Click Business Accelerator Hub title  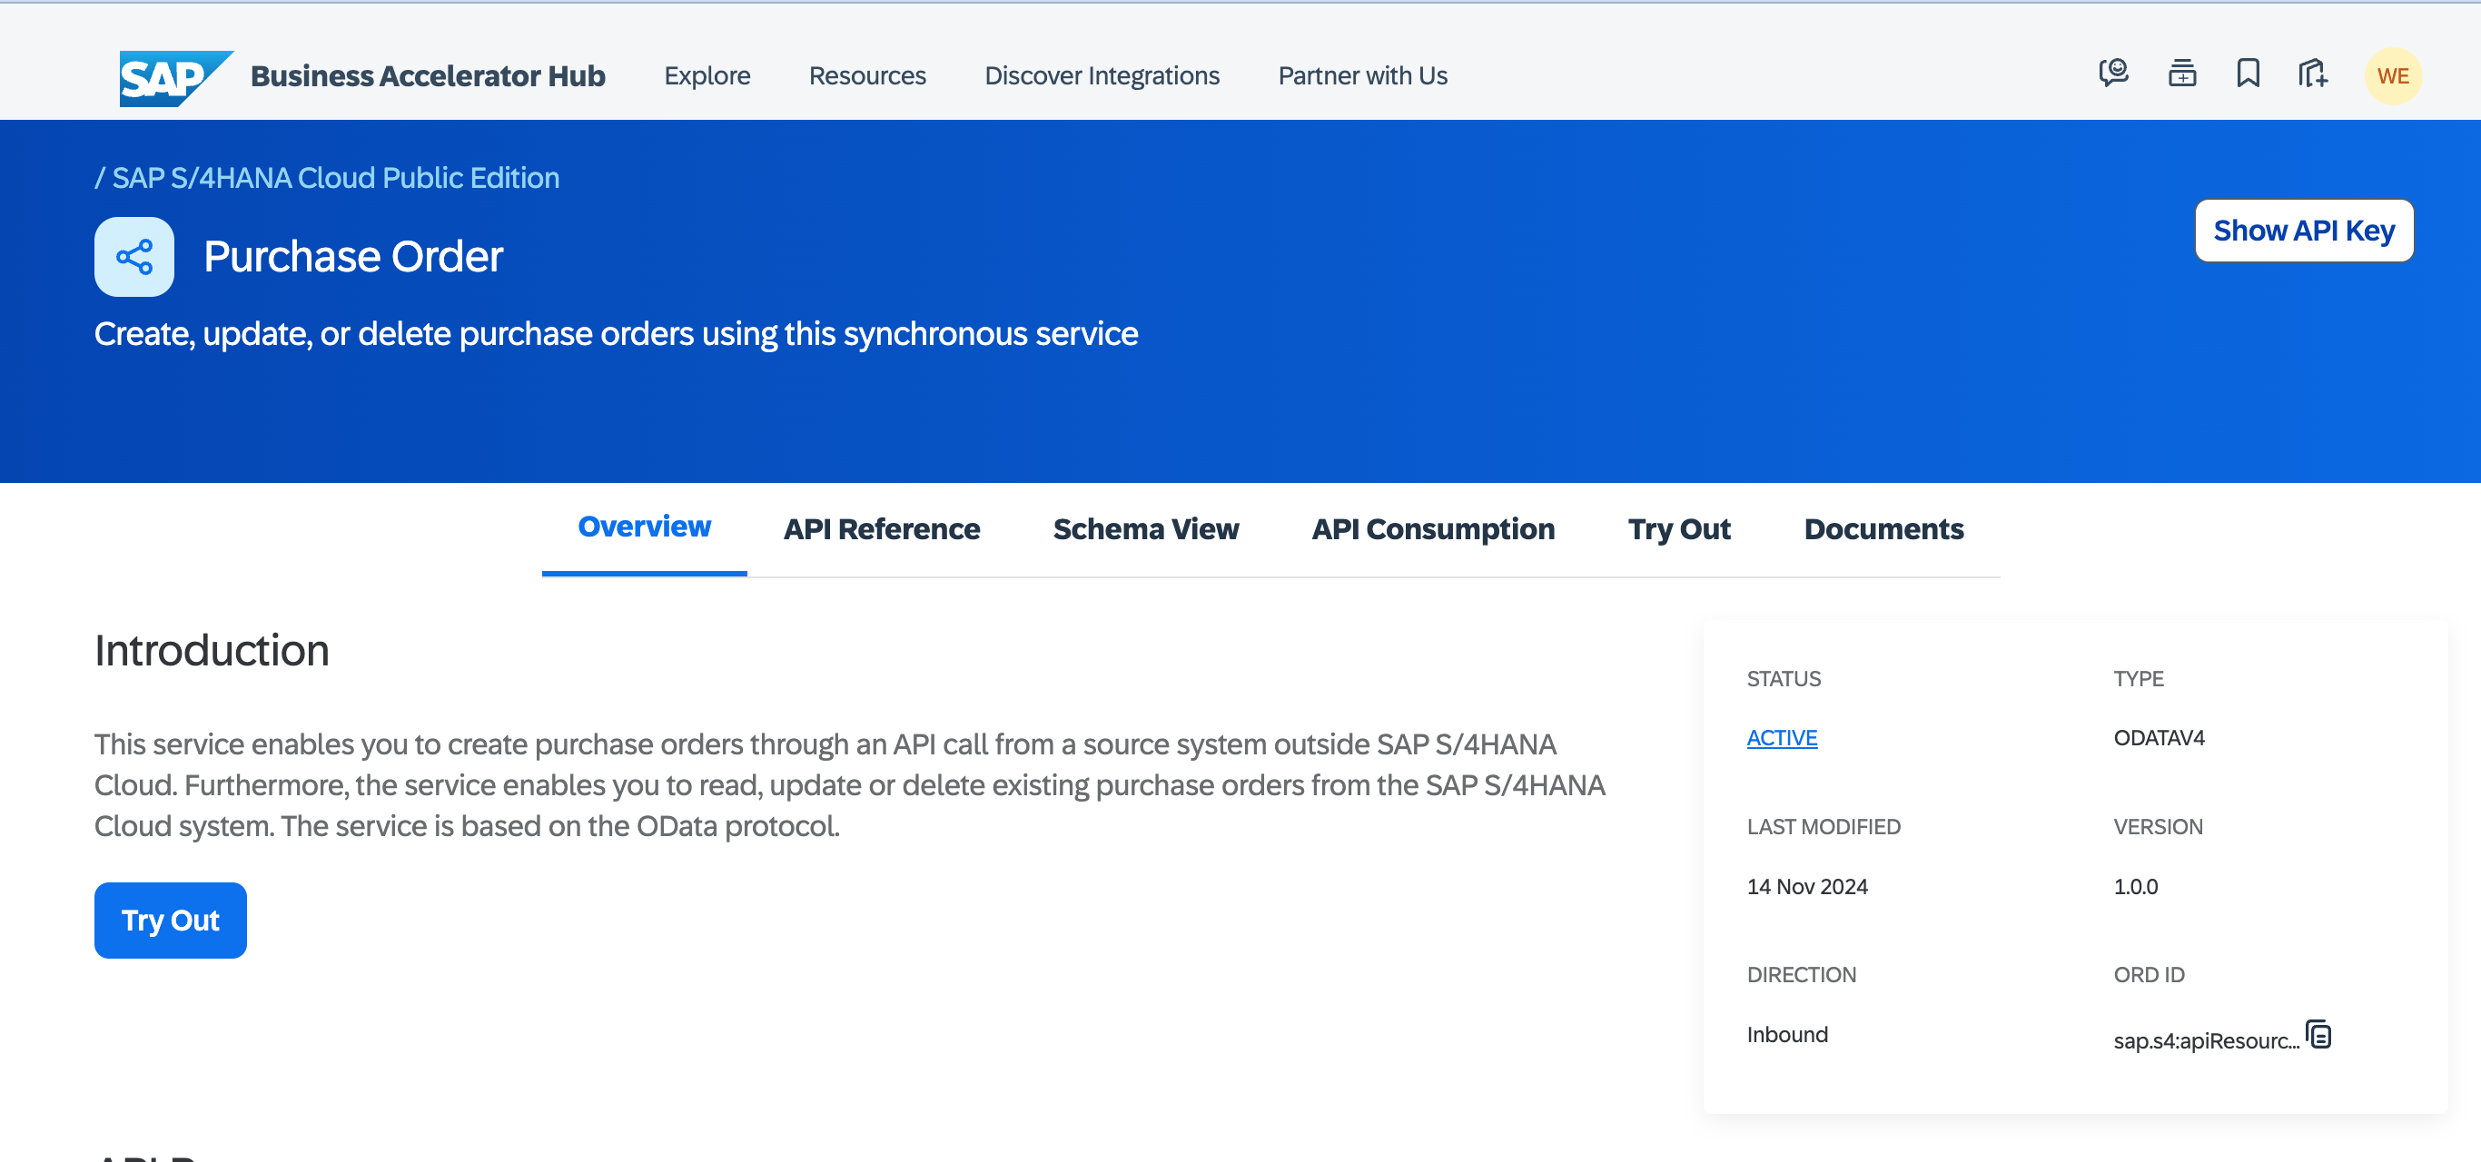(x=428, y=76)
